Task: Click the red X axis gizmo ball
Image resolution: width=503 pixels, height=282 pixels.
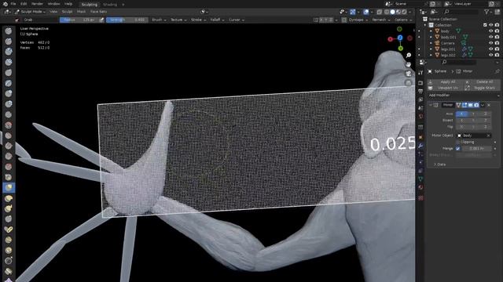Action: (x=391, y=39)
